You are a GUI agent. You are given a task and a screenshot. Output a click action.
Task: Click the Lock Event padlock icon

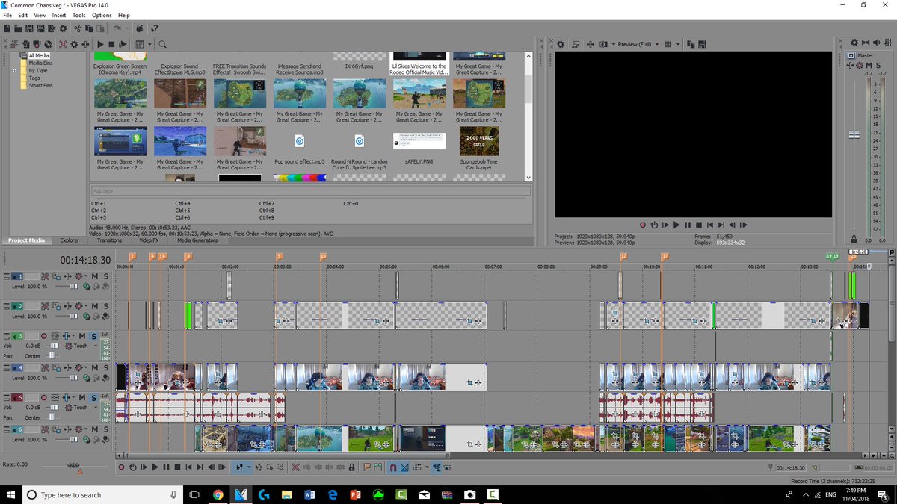[351, 467]
